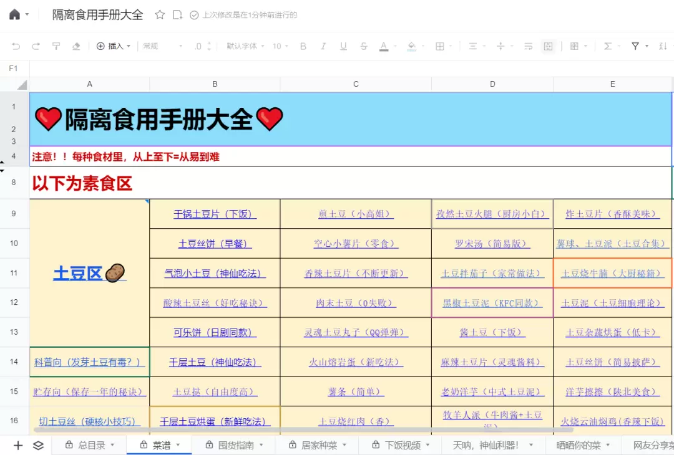This screenshot has height=455, width=674.
Task: Toggle strikethrough formatting
Action: (364, 46)
